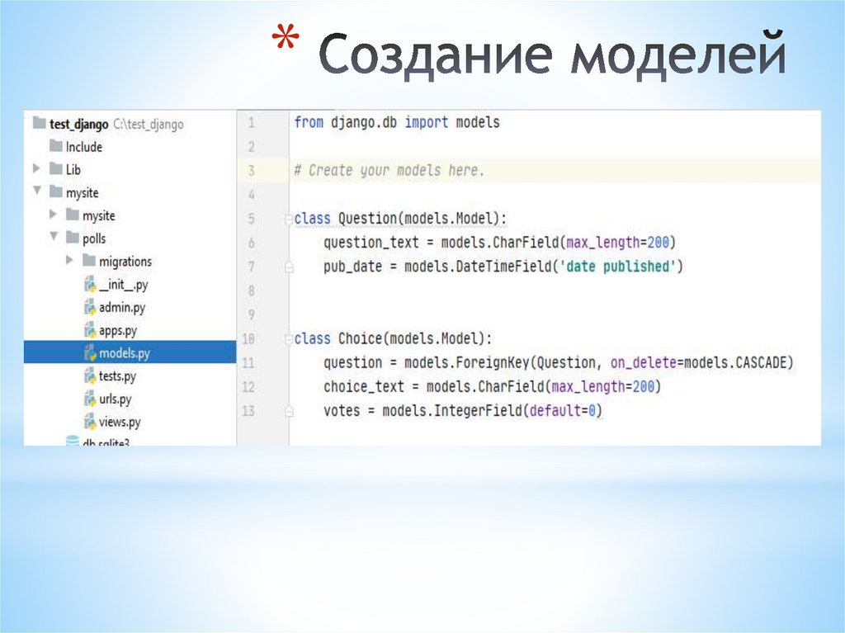Click fold end marker on line 13

click(289, 412)
